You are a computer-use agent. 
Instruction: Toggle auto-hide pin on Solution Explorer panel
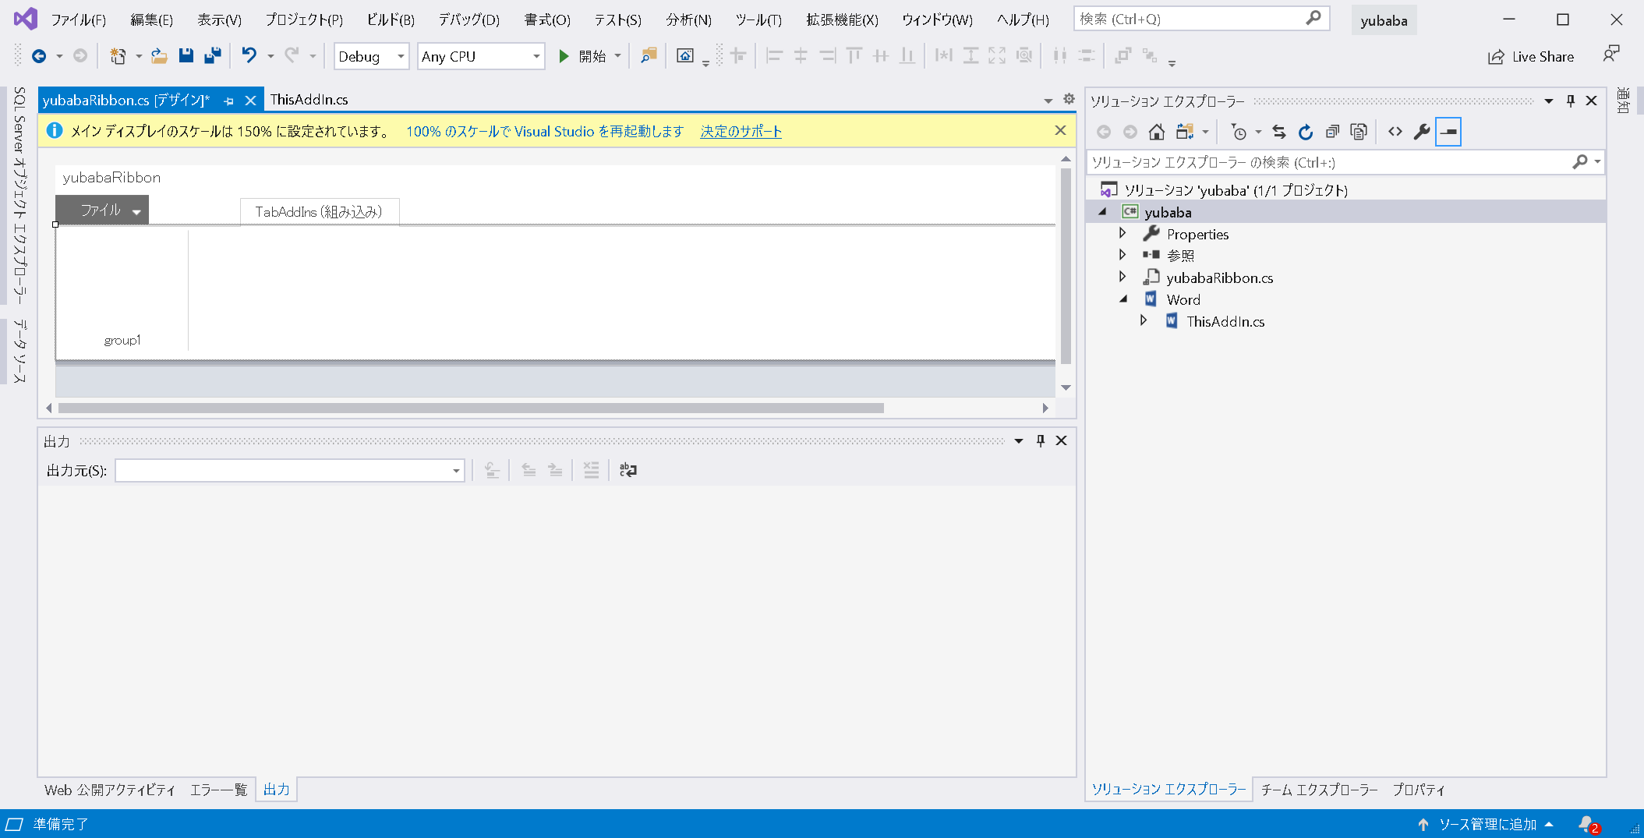[x=1571, y=101]
